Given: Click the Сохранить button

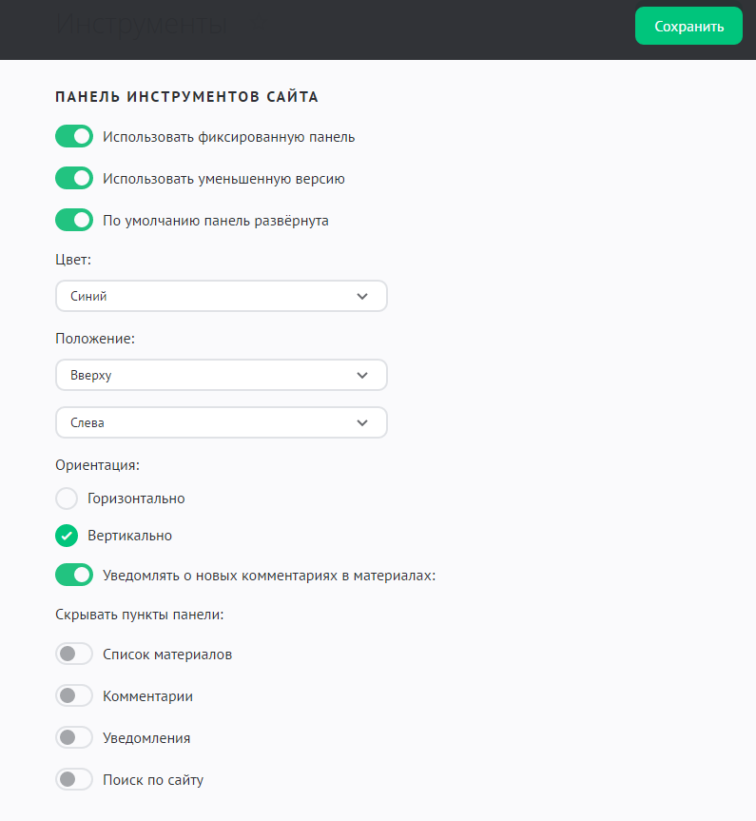Looking at the screenshot, I should [x=688, y=26].
